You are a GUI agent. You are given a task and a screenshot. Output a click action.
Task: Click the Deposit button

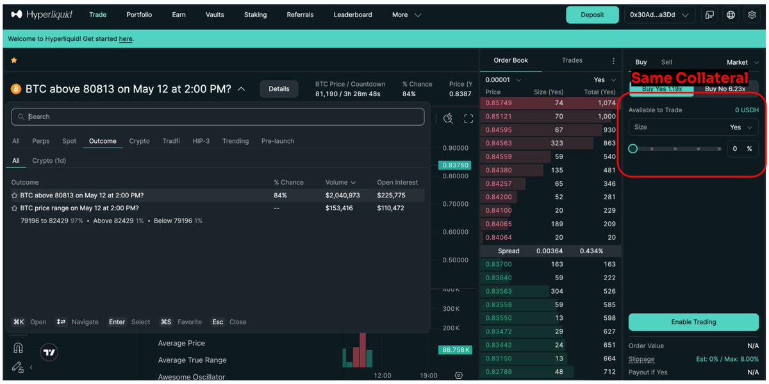pos(592,15)
